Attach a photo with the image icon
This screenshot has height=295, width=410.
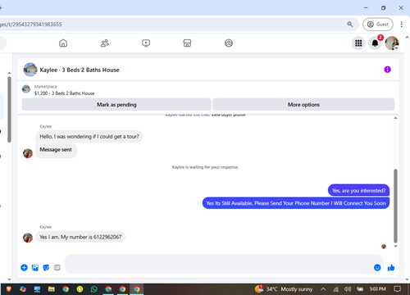(35, 267)
